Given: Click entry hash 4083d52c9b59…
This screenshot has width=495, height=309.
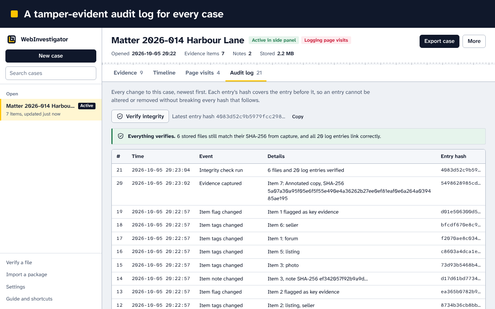Looking at the screenshot, I should (x=461, y=170).
